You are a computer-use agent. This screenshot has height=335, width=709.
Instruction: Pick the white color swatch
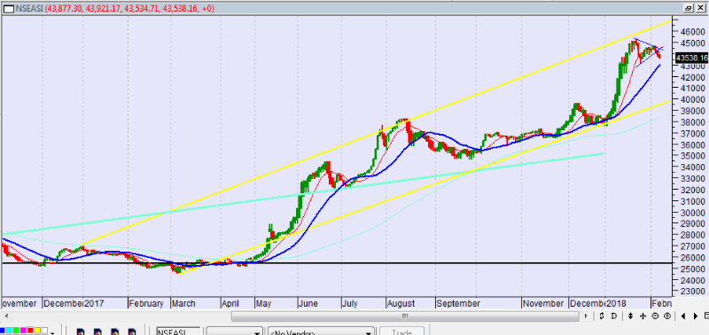coord(44,331)
